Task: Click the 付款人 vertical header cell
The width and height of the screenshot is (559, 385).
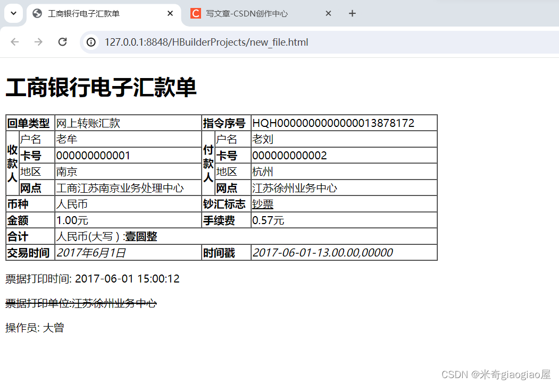Action: click(208, 164)
